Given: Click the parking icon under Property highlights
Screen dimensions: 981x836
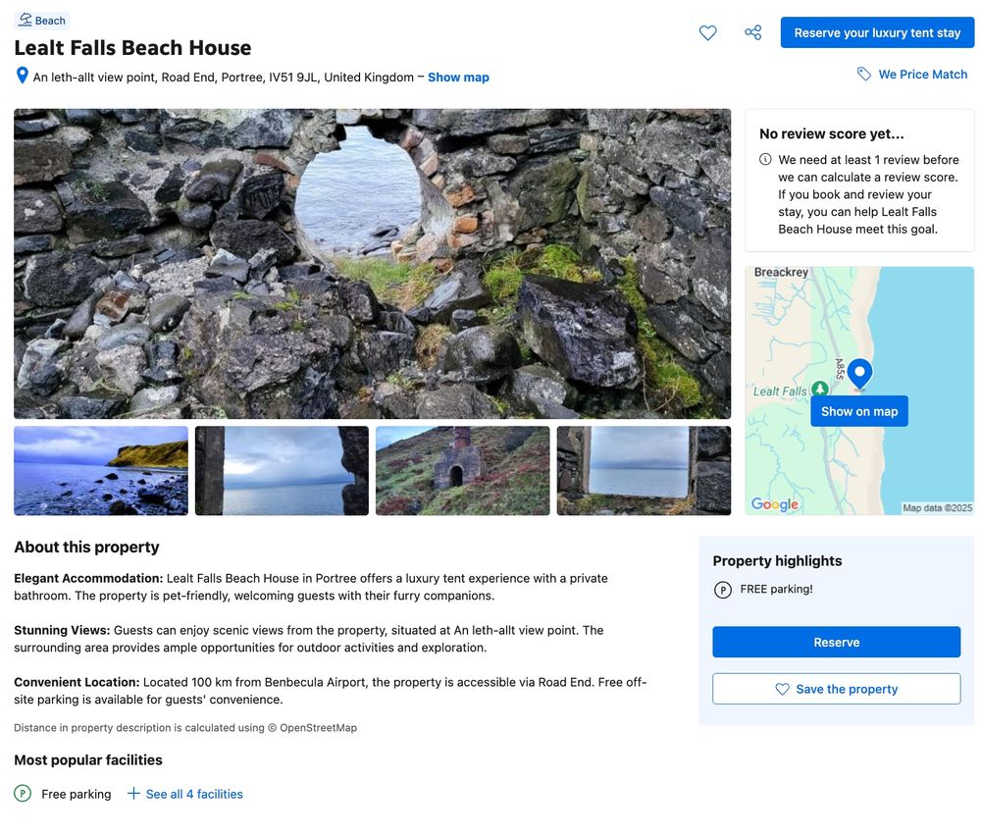Looking at the screenshot, I should tap(721, 591).
